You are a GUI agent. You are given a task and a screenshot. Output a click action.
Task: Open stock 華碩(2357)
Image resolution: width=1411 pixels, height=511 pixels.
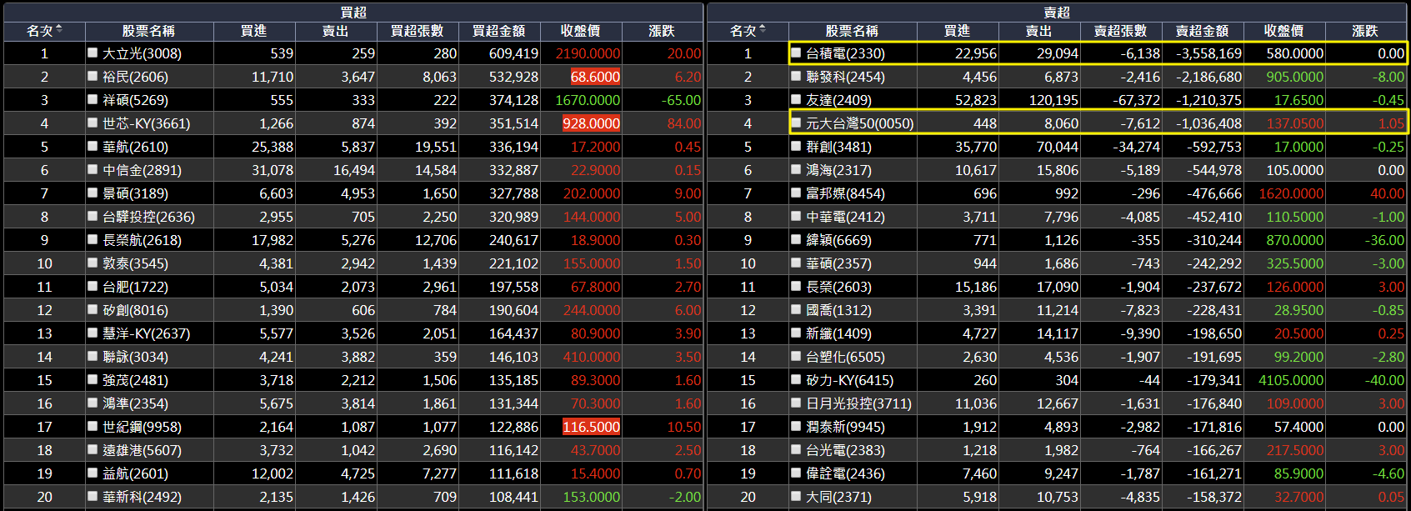[838, 263]
